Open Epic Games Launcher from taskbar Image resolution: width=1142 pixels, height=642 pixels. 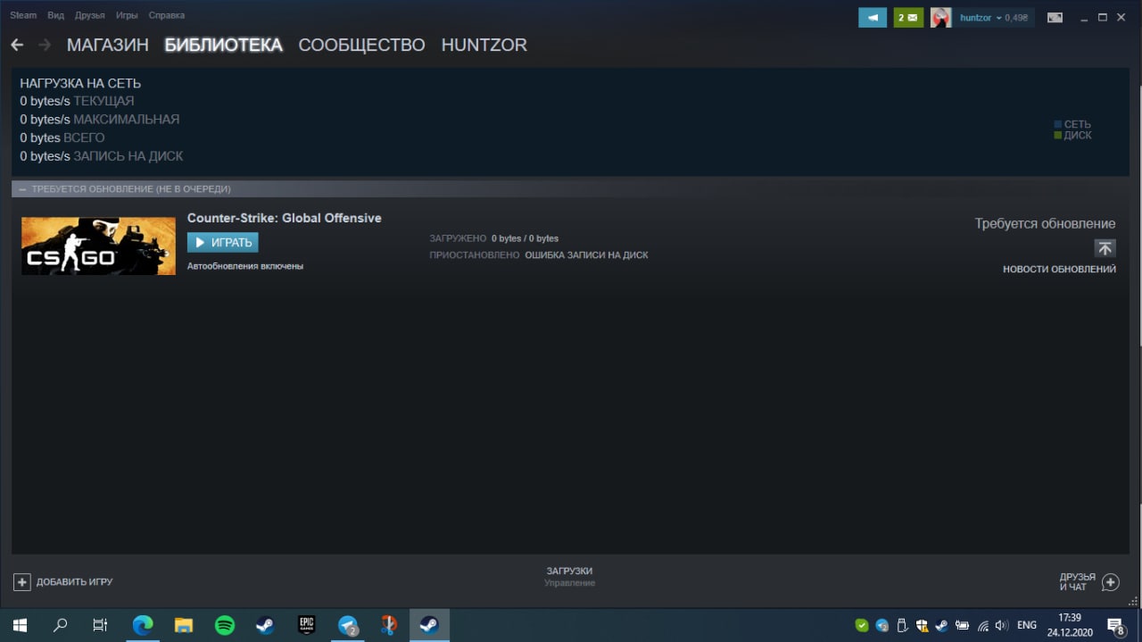[307, 625]
